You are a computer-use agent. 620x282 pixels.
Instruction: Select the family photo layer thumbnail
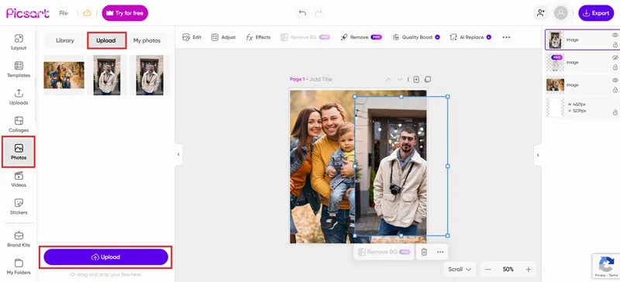coord(555,85)
